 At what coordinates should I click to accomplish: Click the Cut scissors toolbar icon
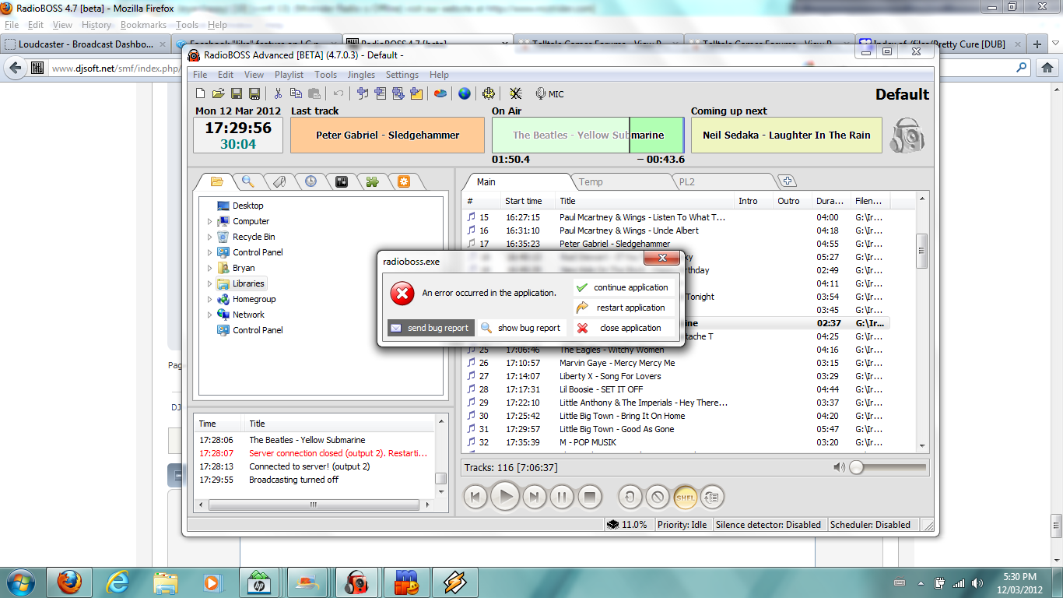[x=278, y=93]
